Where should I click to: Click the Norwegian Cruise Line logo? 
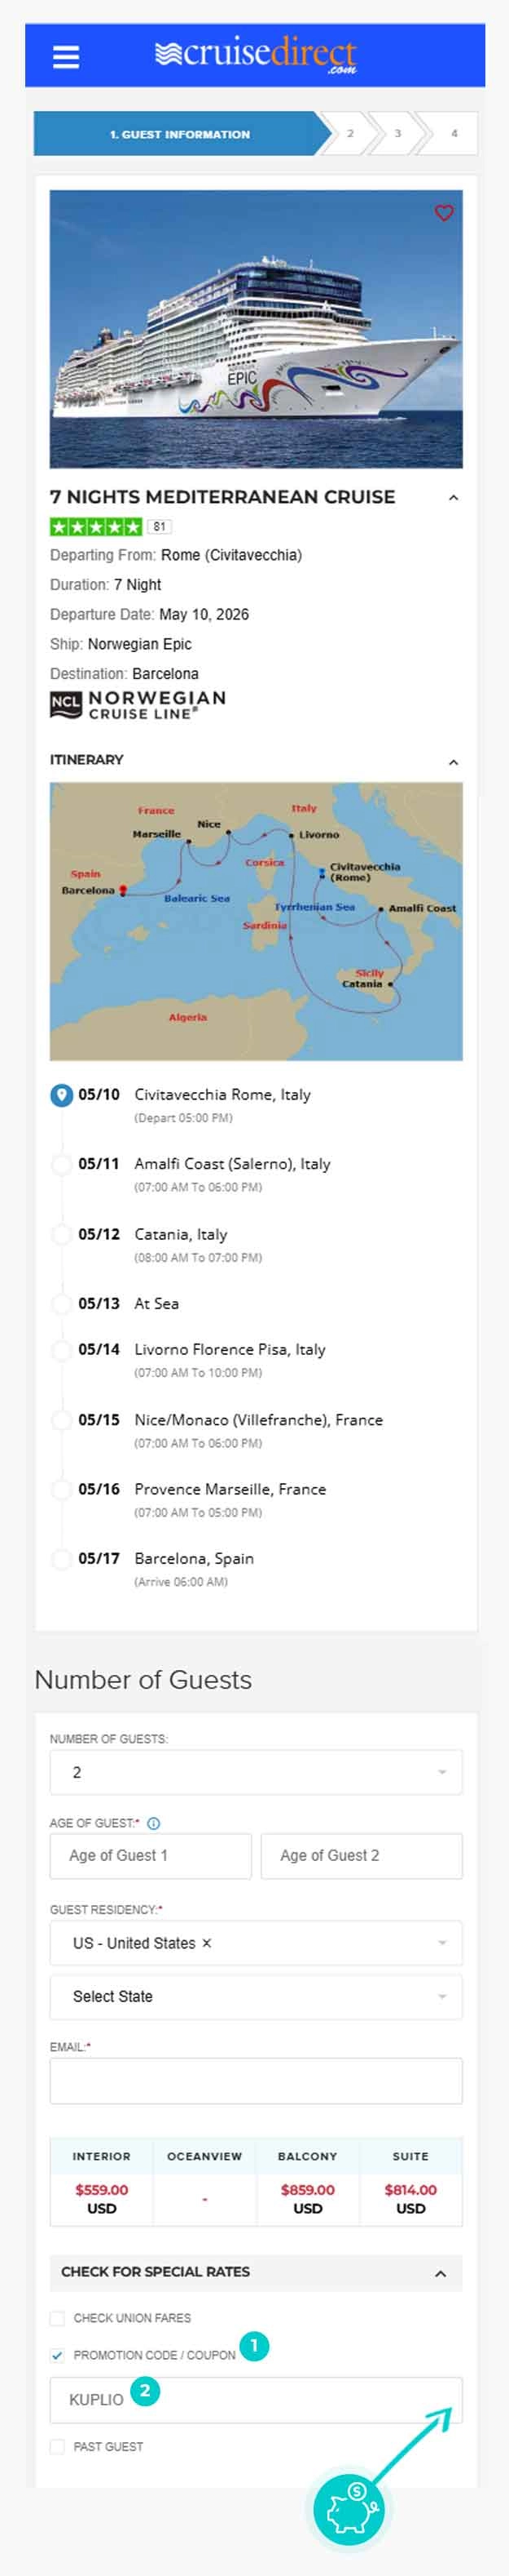pos(138,705)
